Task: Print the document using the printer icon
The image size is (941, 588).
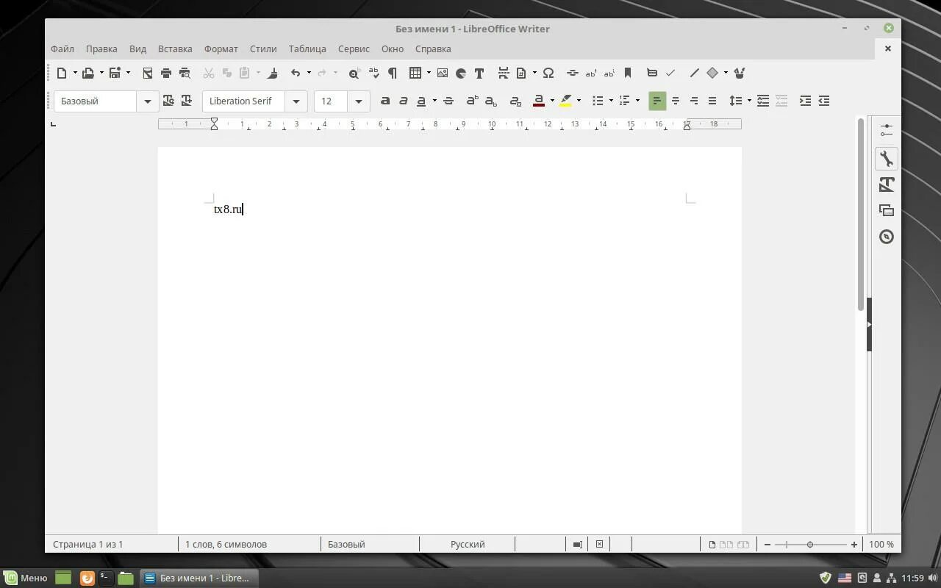Action: (166, 73)
